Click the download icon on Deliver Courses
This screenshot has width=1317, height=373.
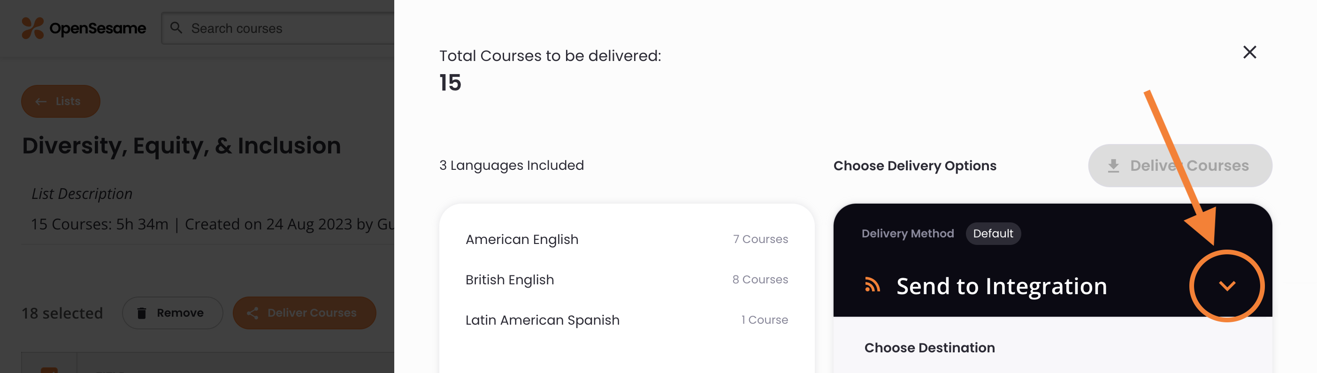[1113, 166]
